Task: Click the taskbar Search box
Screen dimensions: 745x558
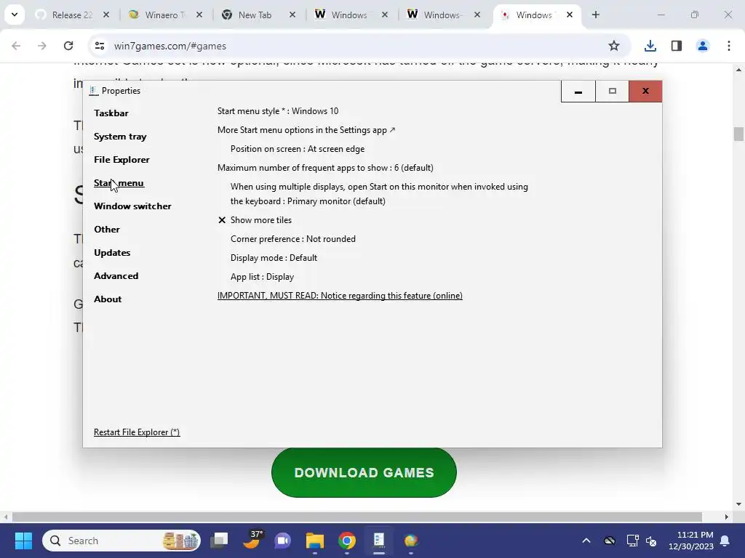Action: pyautogui.click(x=121, y=541)
